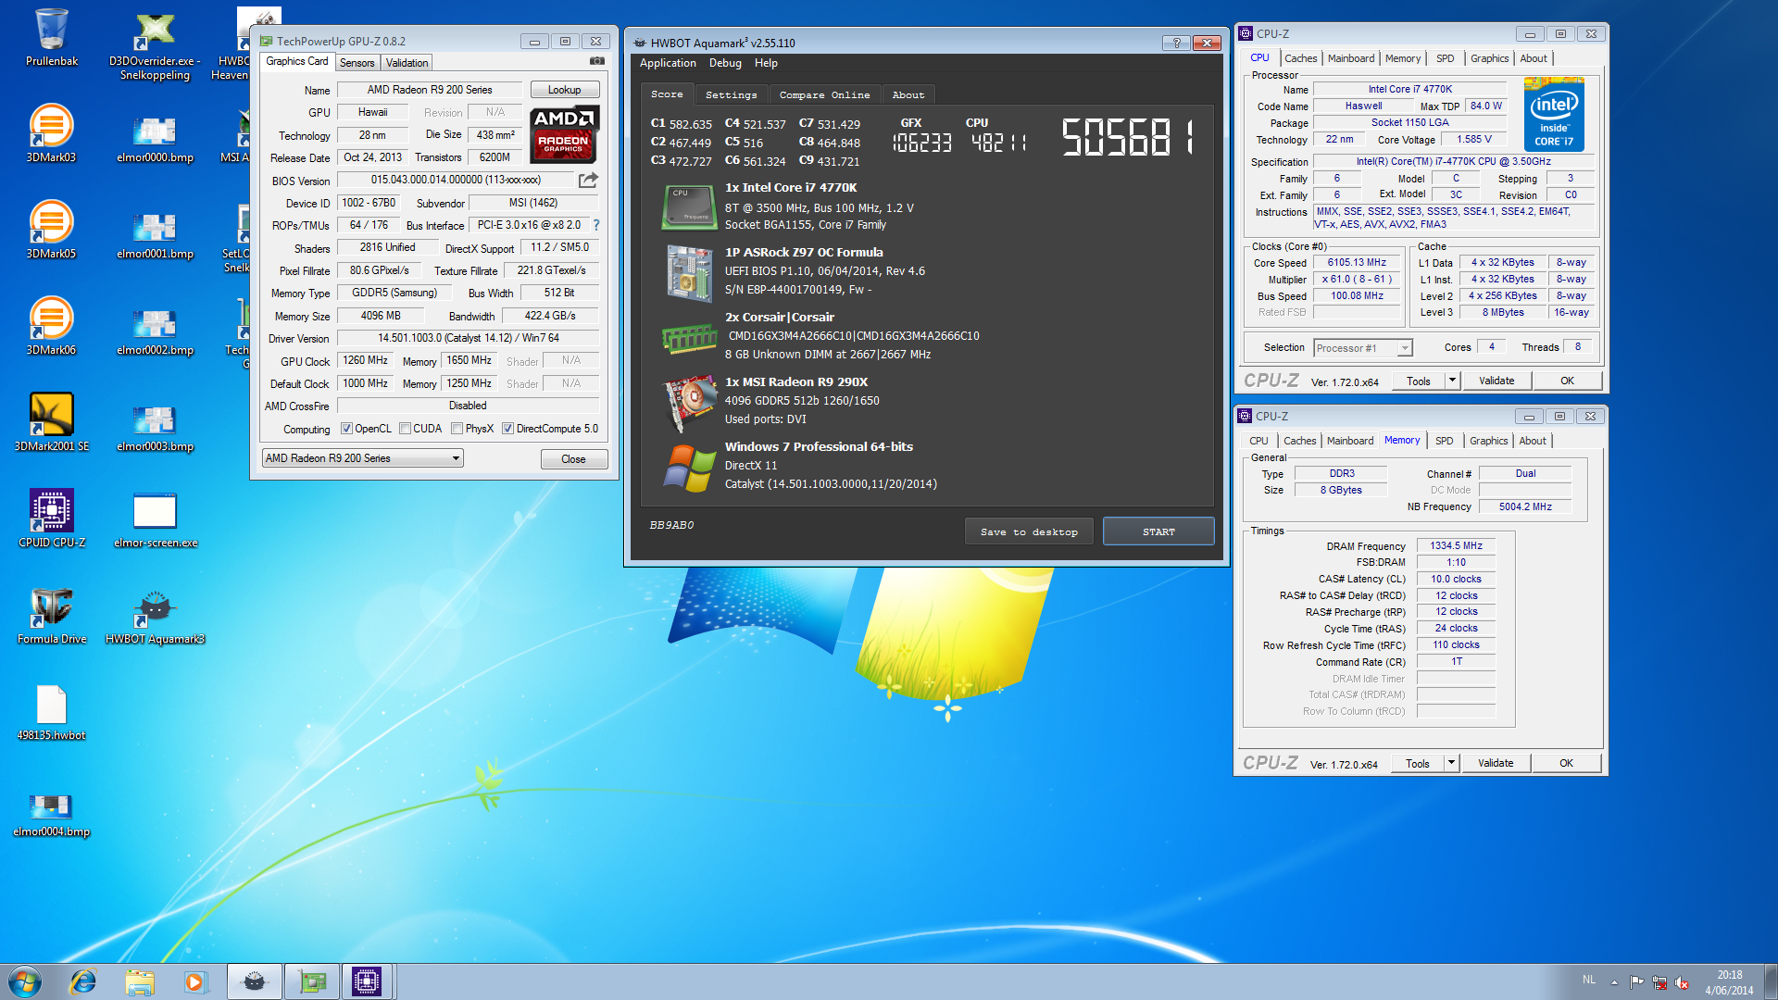Click the GPU-Z BIOS share/export icon
The width and height of the screenshot is (1778, 1000).
(x=588, y=180)
